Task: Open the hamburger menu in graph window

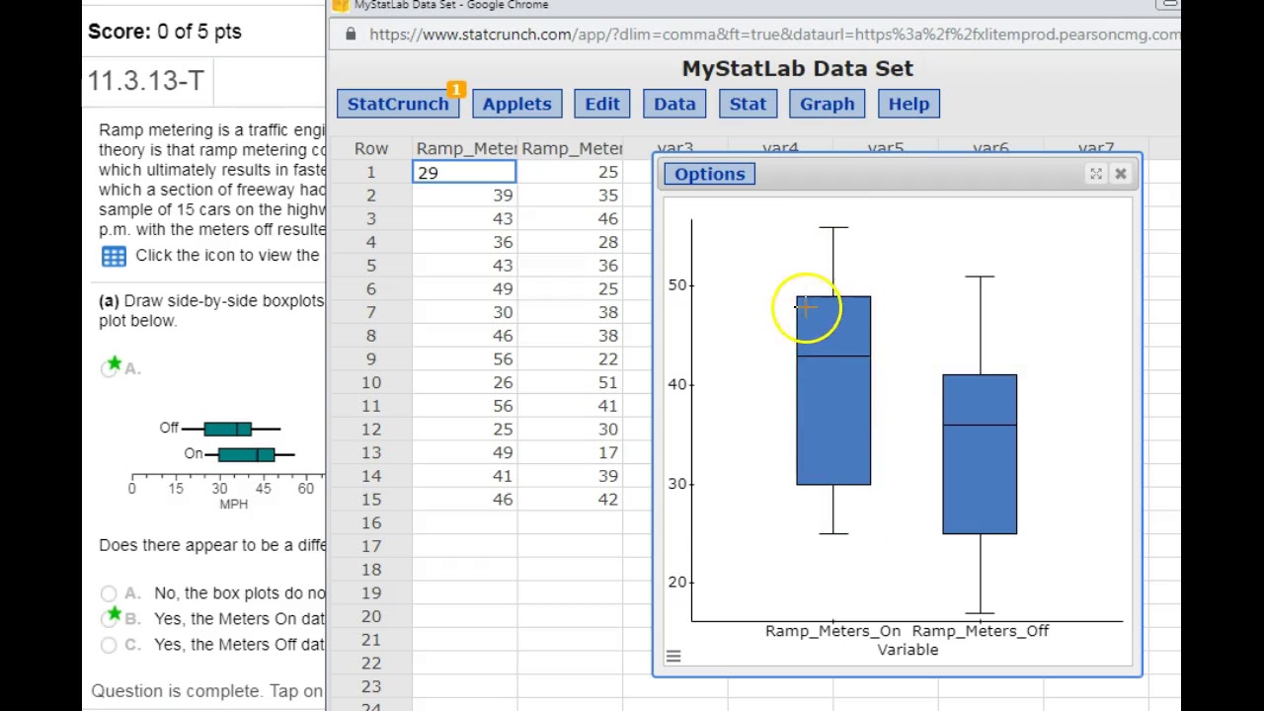Action: pos(673,656)
